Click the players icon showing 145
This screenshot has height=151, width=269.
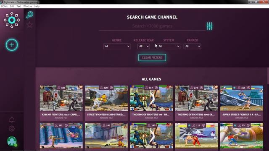point(104,125)
